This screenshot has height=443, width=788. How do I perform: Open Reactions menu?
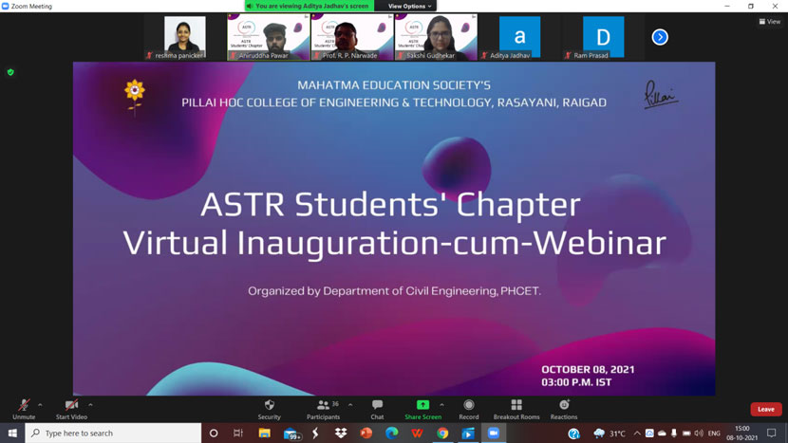564,410
